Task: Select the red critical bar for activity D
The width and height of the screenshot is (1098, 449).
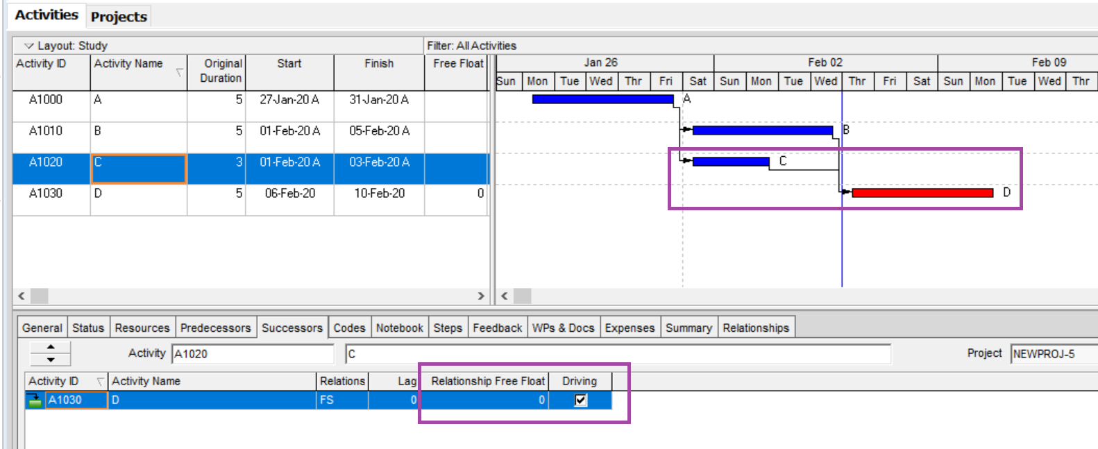Action: coord(922,193)
